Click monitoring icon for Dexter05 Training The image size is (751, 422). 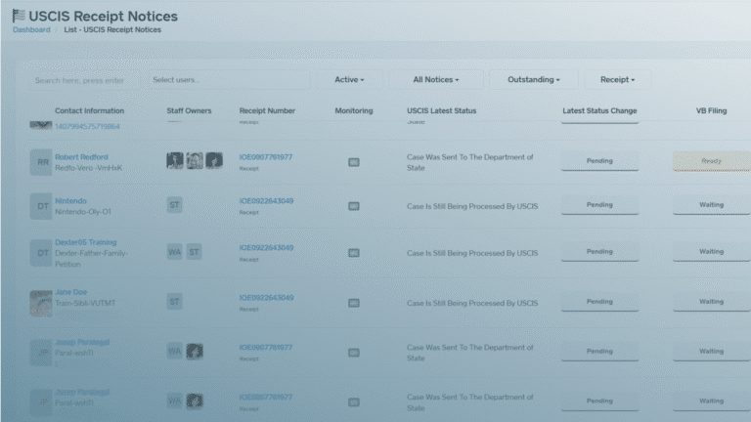coord(354,253)
